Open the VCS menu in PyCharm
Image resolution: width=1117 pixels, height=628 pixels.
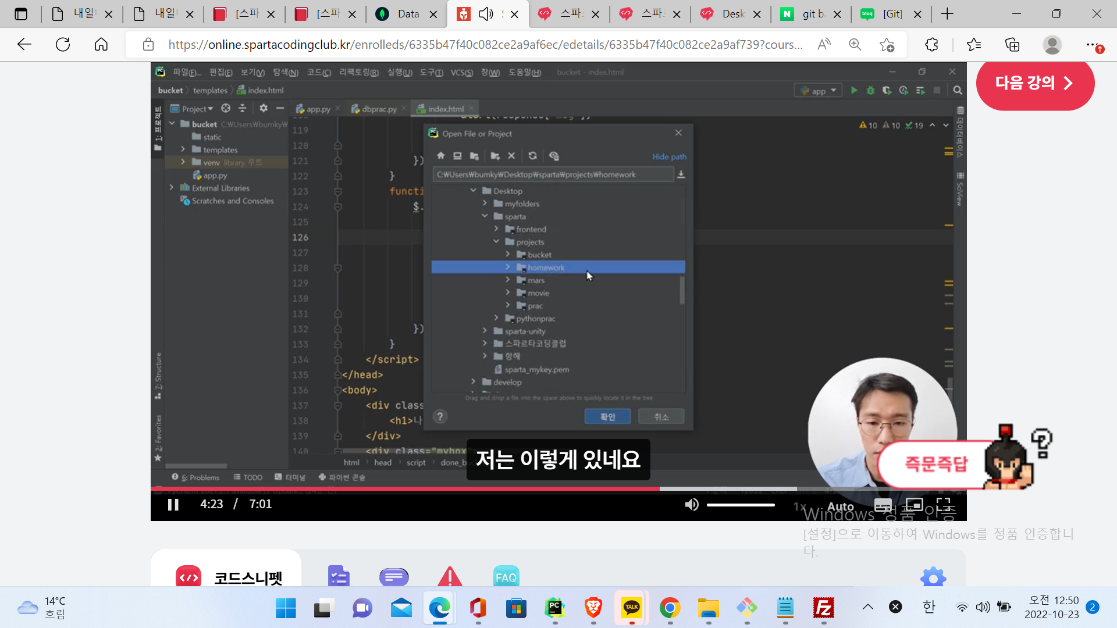pos(462,72)
